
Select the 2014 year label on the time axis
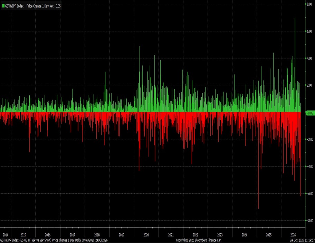click(x=6, y=235)
